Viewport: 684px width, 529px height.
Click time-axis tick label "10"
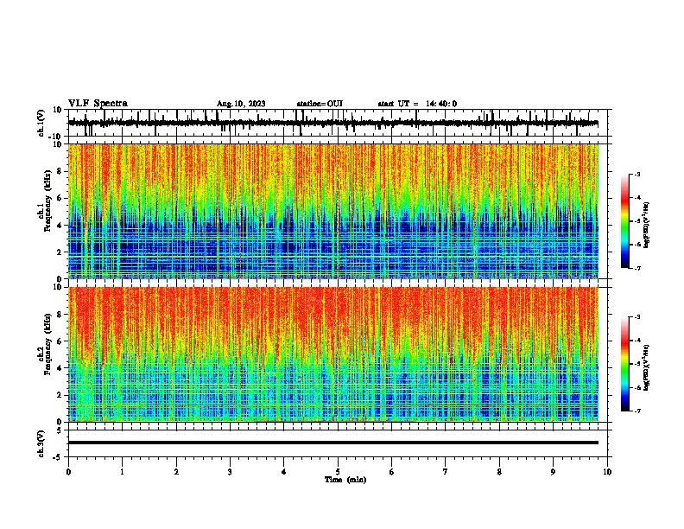tap(607, 472)
